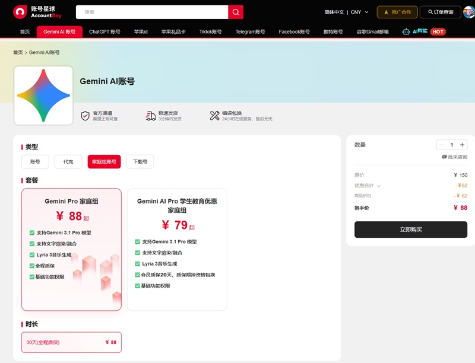475x363 pixels.
Task: Click the 3分钟内发货 delivery text
Action: click(170, 119)
